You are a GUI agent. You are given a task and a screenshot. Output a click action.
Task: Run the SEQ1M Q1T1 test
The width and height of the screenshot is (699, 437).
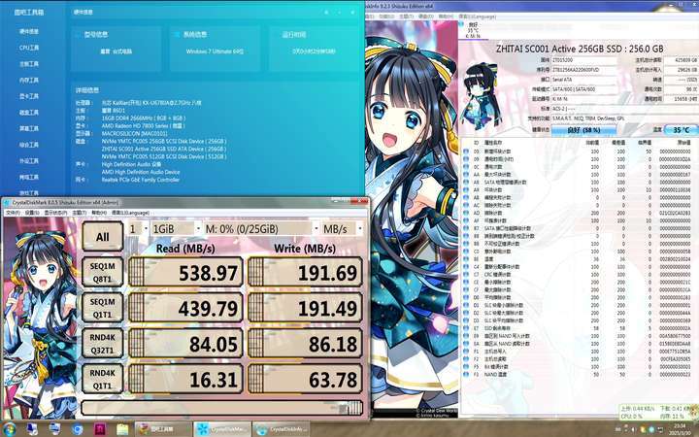pos(103,308)
